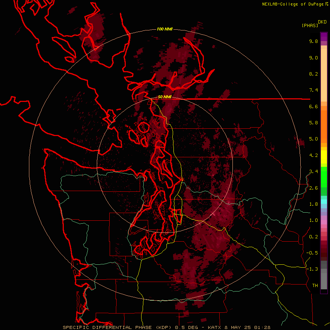Click the 5.0 value on the color scale
This screenshot has height=330, width=330.
[313, 139]
